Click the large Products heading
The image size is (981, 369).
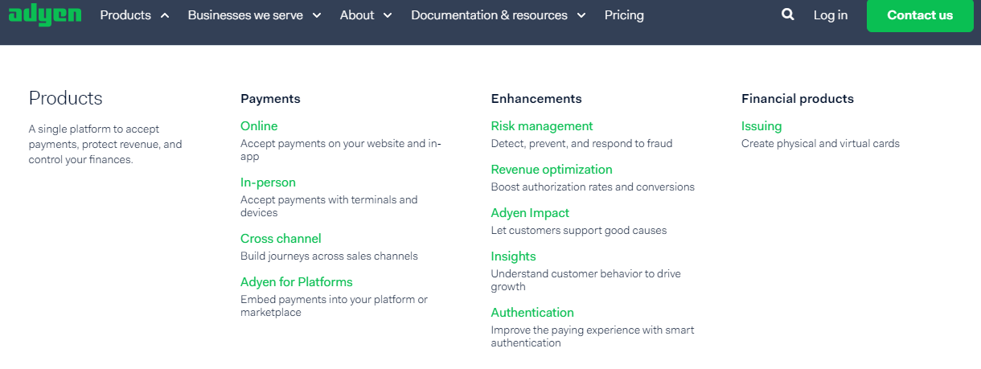pyautogui.click(x=66, y=99)
